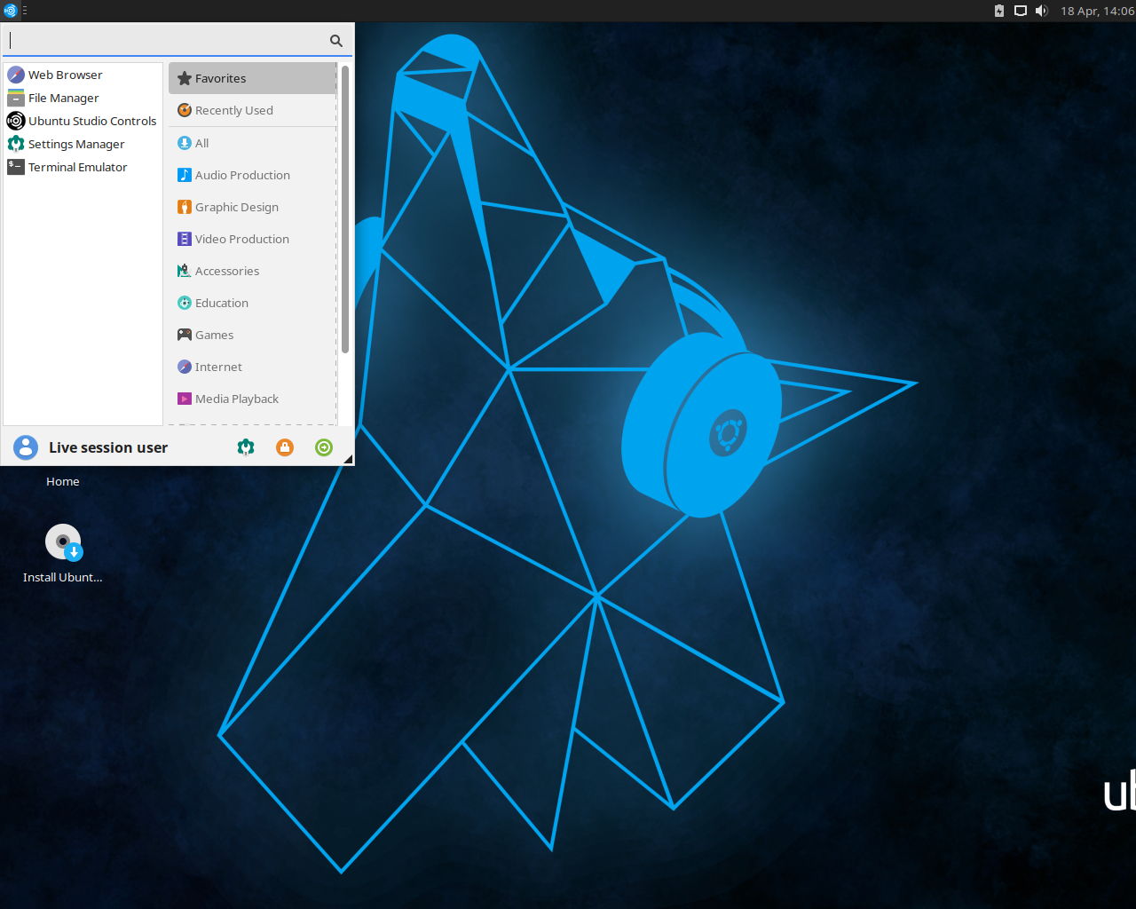This screenshot has width=1136, height=909.
Task: Open Audio Production category
Action: tap(252, 175)
